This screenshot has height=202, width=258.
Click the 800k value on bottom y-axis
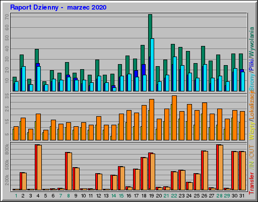pyautogui.click(x=7, y=149)
